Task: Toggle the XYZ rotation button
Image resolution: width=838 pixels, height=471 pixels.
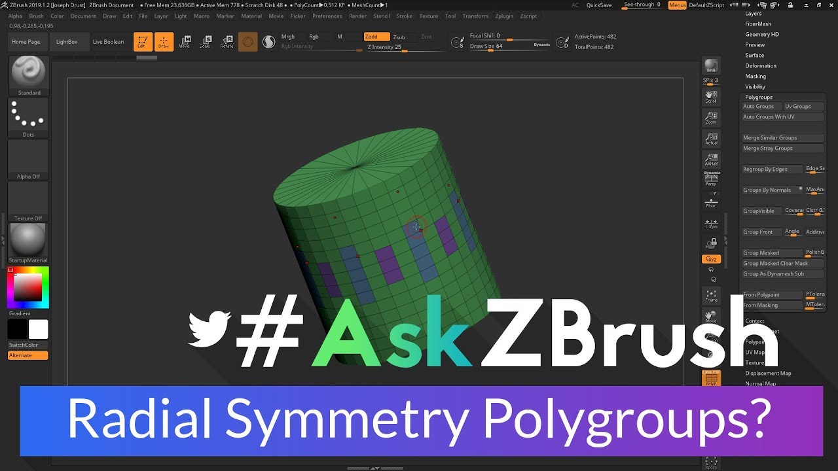Action: tap(711, 259)
